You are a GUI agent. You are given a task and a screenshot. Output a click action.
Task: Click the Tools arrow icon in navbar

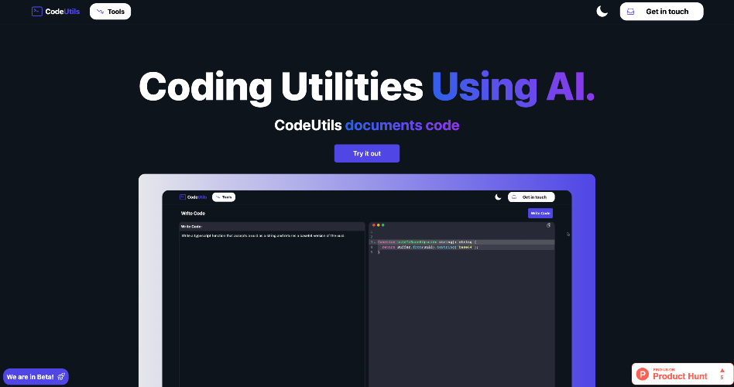tap(100, 12)
